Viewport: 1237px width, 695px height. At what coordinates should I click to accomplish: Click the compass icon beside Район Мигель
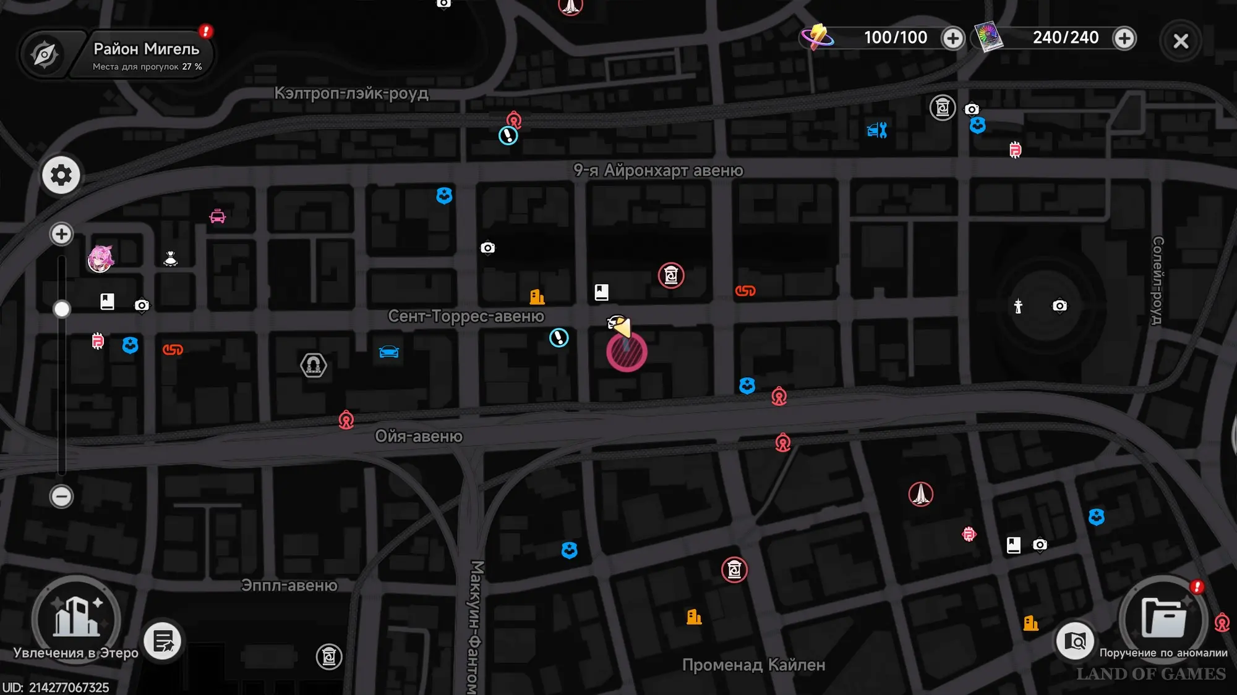(x=45, y=55)
